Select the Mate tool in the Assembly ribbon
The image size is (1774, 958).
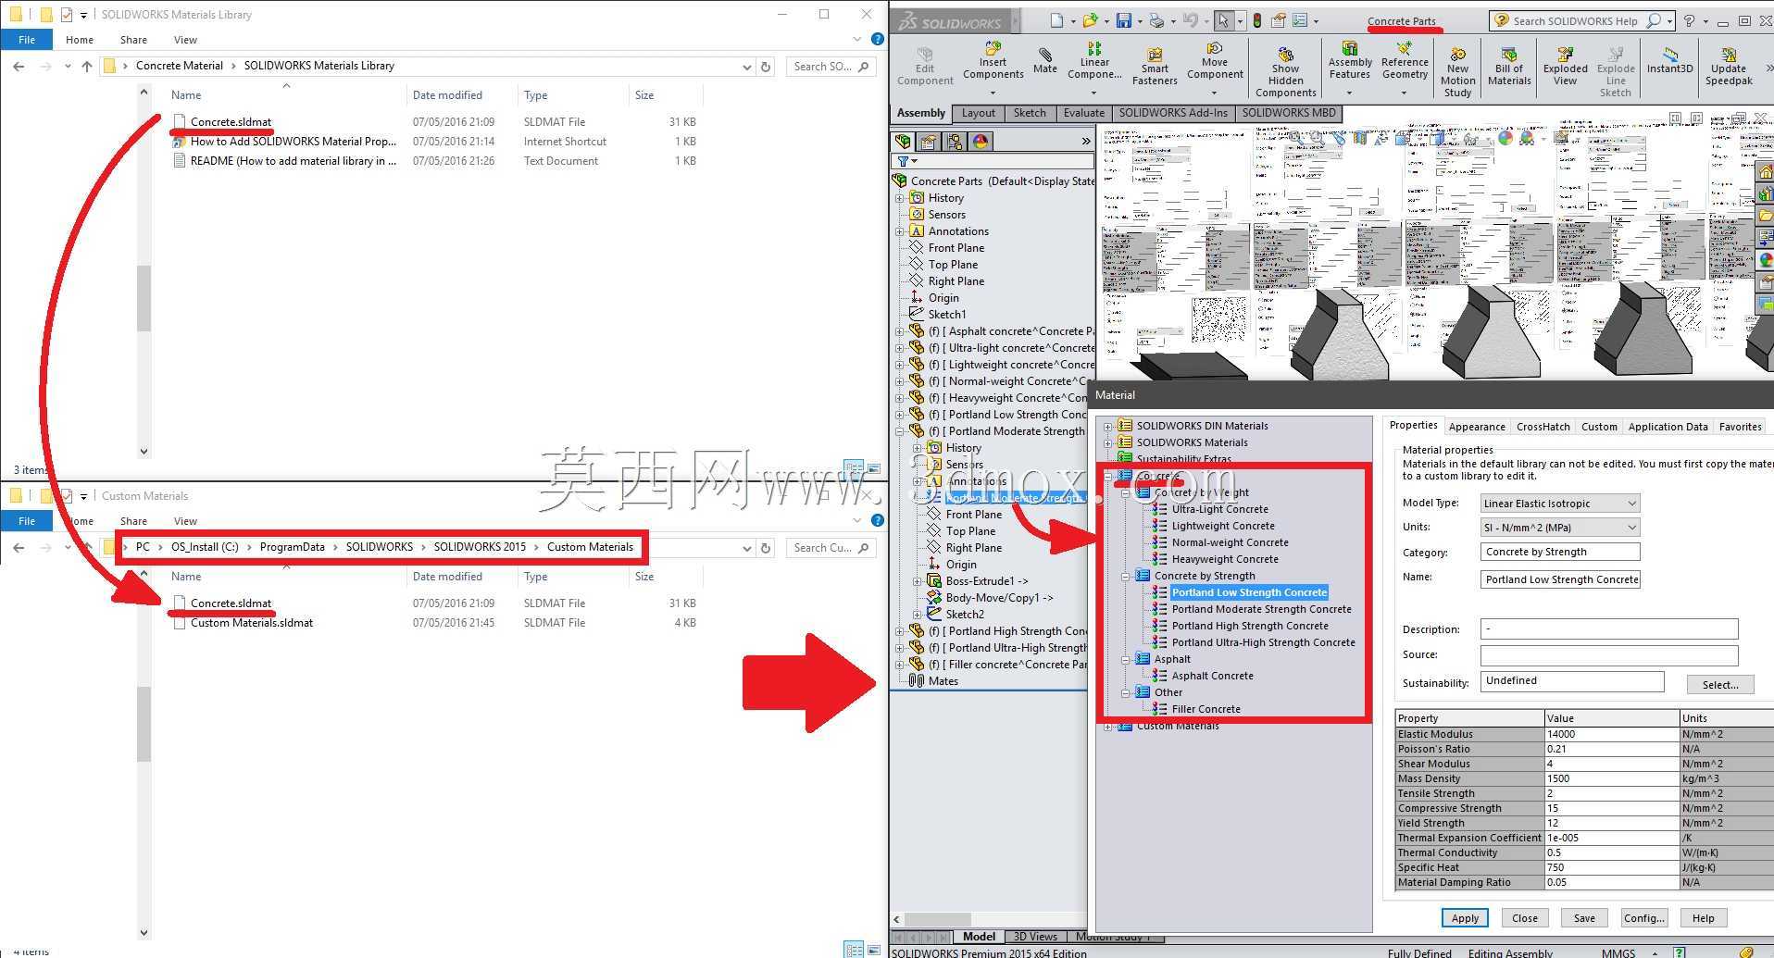pos(1044,61)
